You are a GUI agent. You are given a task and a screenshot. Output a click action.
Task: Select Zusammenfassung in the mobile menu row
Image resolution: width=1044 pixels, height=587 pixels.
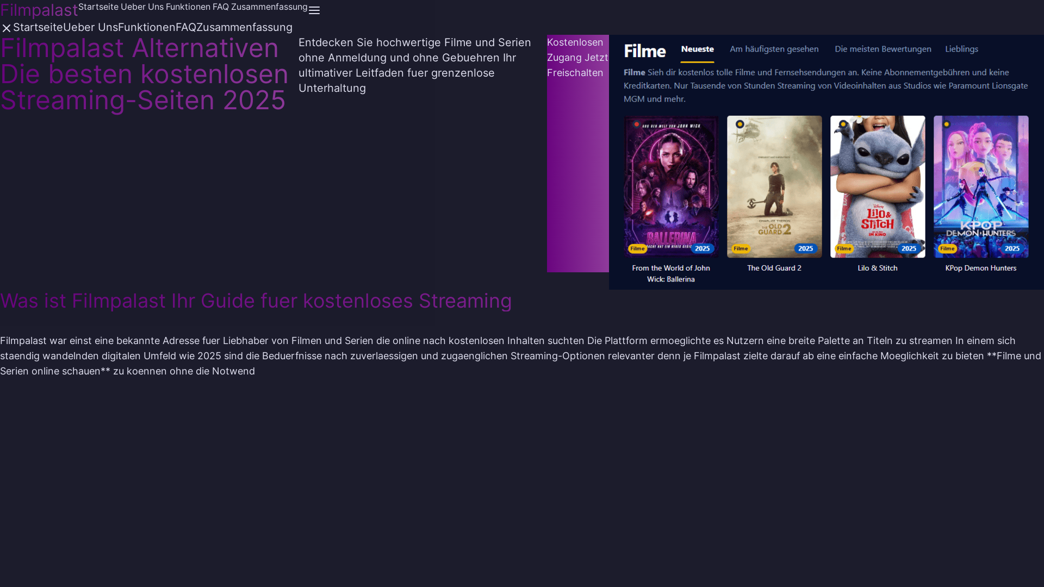tap(245, 27)
